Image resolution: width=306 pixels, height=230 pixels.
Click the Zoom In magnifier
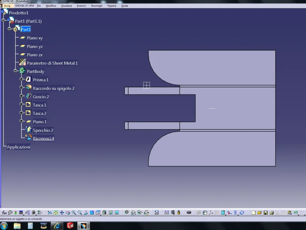point(74,213)
